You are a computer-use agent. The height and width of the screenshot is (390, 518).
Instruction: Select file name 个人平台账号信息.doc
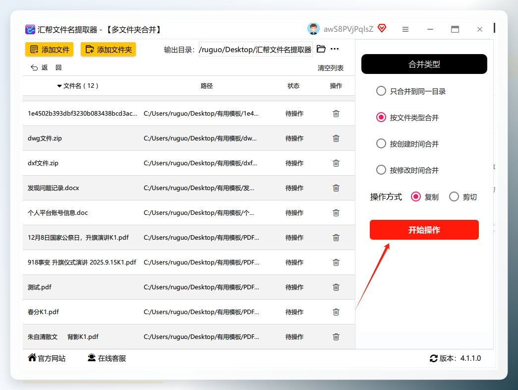58,213
